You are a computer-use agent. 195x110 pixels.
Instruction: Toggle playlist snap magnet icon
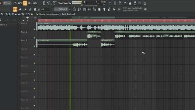coord(1,14)
